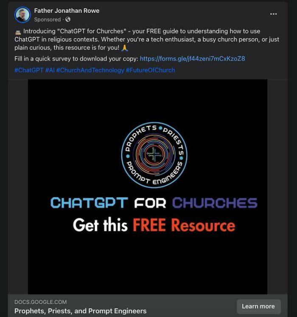
Task: Click the Sponsored label
Action: [x=48, y=19]
